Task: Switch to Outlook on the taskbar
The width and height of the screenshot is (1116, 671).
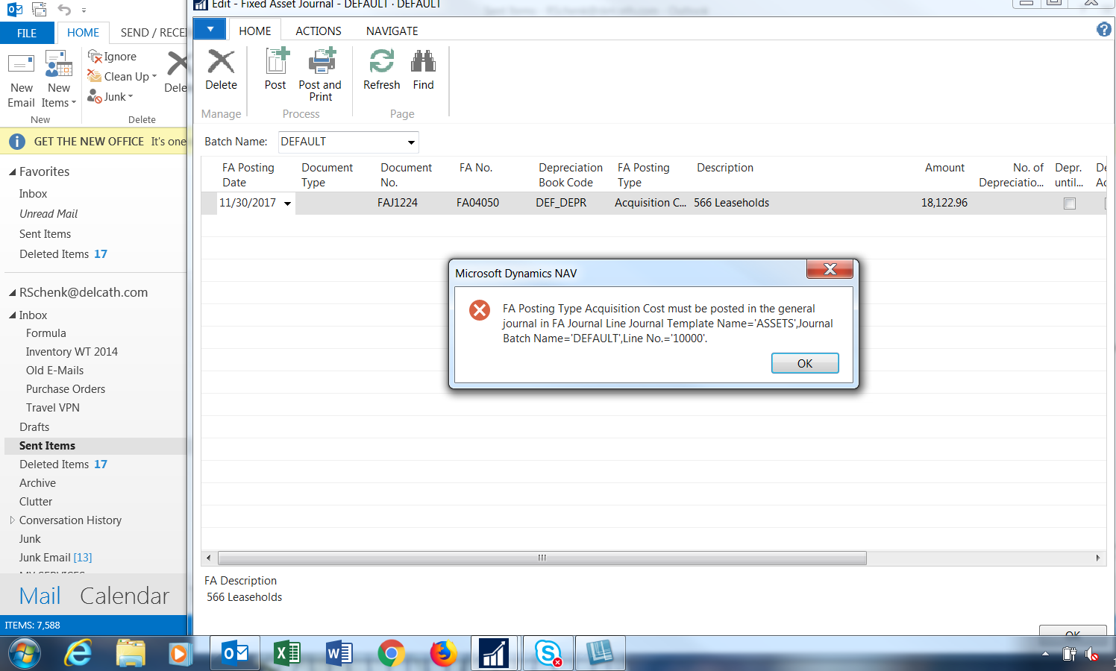Action: [x=236, y=654]
